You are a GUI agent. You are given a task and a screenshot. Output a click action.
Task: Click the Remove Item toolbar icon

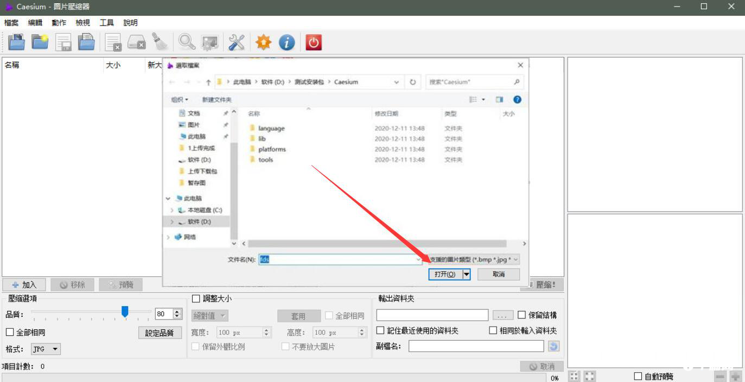point(113,41)
